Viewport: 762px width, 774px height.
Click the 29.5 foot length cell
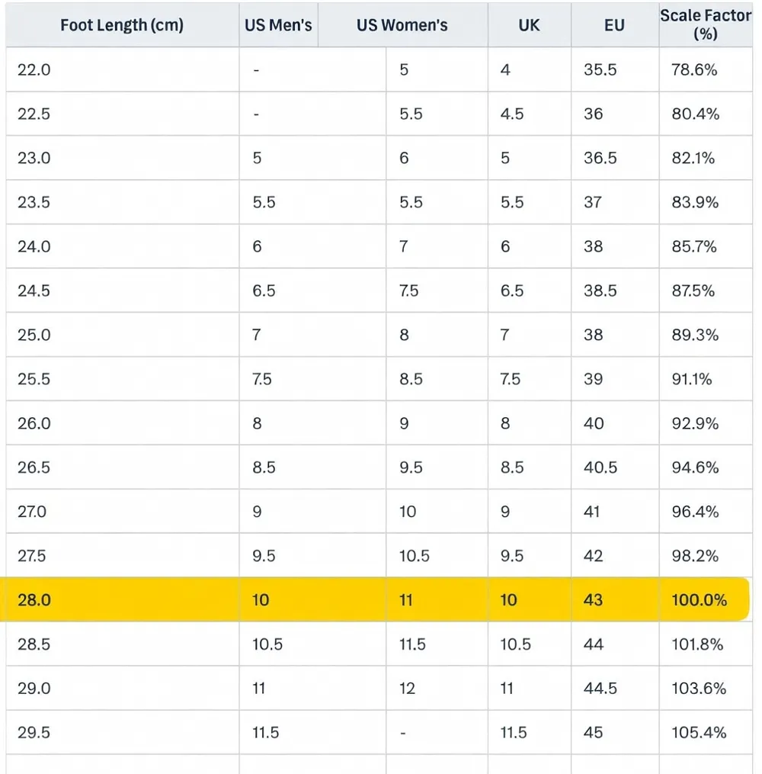click(123, 733)
